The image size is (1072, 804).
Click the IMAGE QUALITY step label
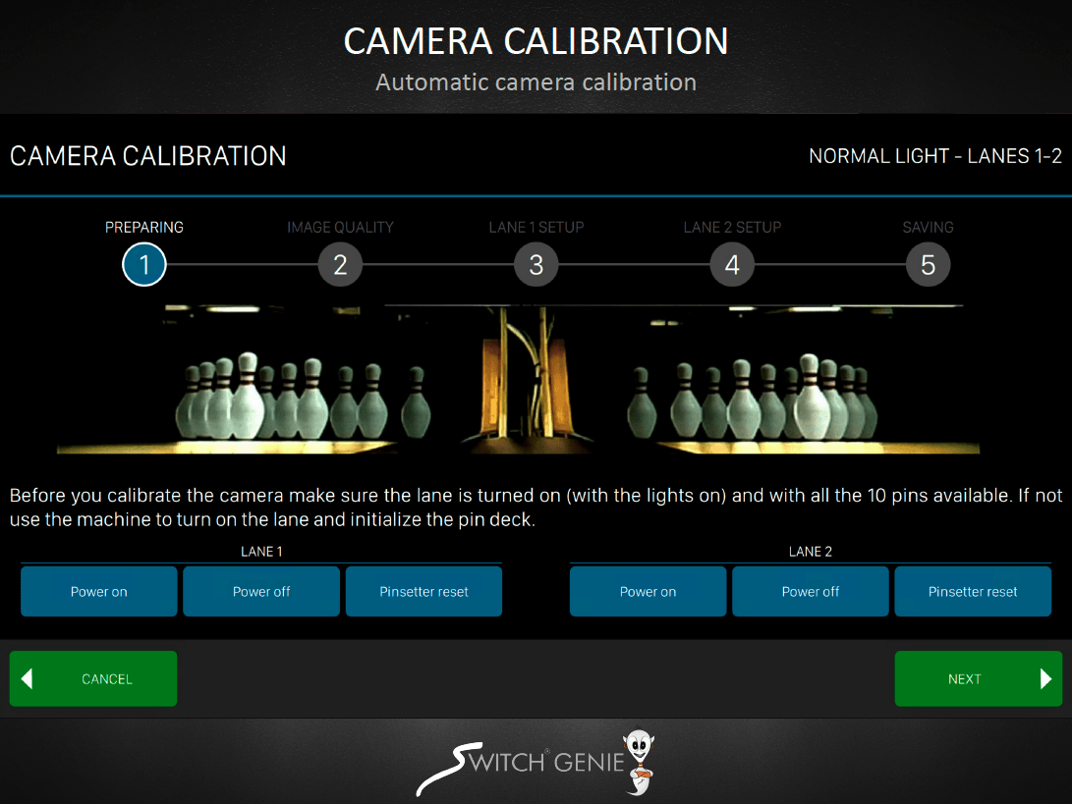pyautogui.click(x=340, y=228)
